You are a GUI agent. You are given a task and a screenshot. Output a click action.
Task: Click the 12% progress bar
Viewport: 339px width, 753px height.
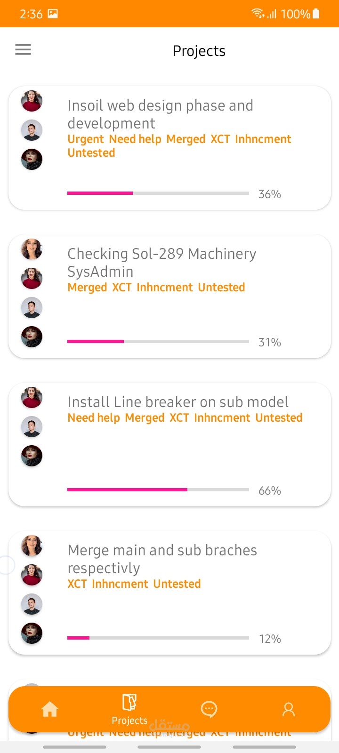point(158,638)
